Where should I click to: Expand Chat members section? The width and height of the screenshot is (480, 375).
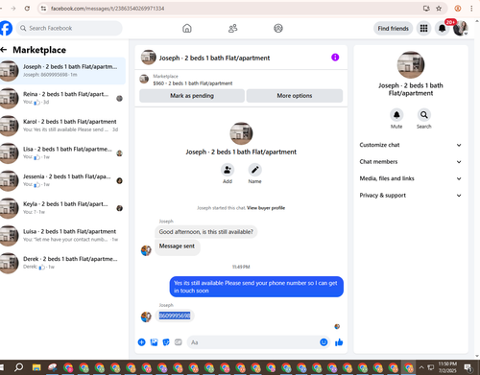411,162
